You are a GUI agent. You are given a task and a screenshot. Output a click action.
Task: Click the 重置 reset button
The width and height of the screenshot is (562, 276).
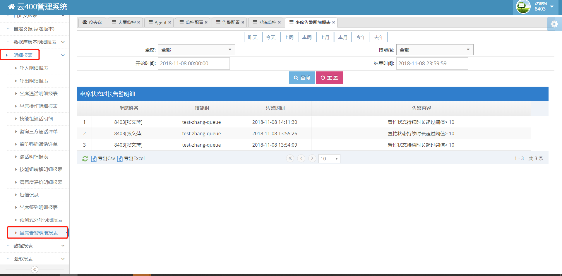pos(329,78)
